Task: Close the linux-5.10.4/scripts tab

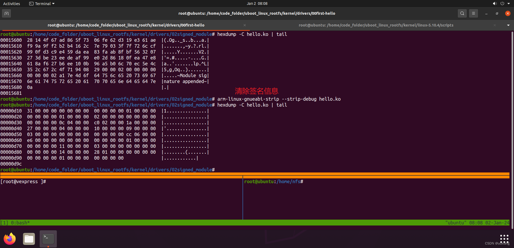Action: (x=494, y=25)
